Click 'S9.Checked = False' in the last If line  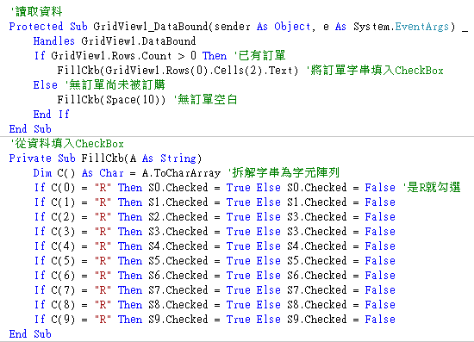341,320
